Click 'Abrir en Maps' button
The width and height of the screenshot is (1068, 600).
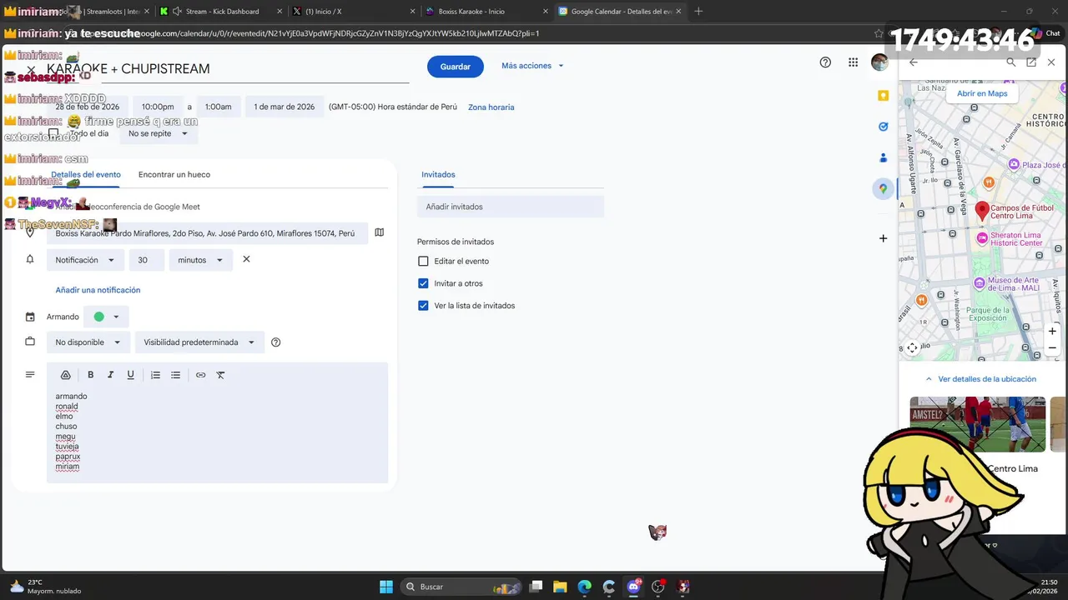pos(982,93)
